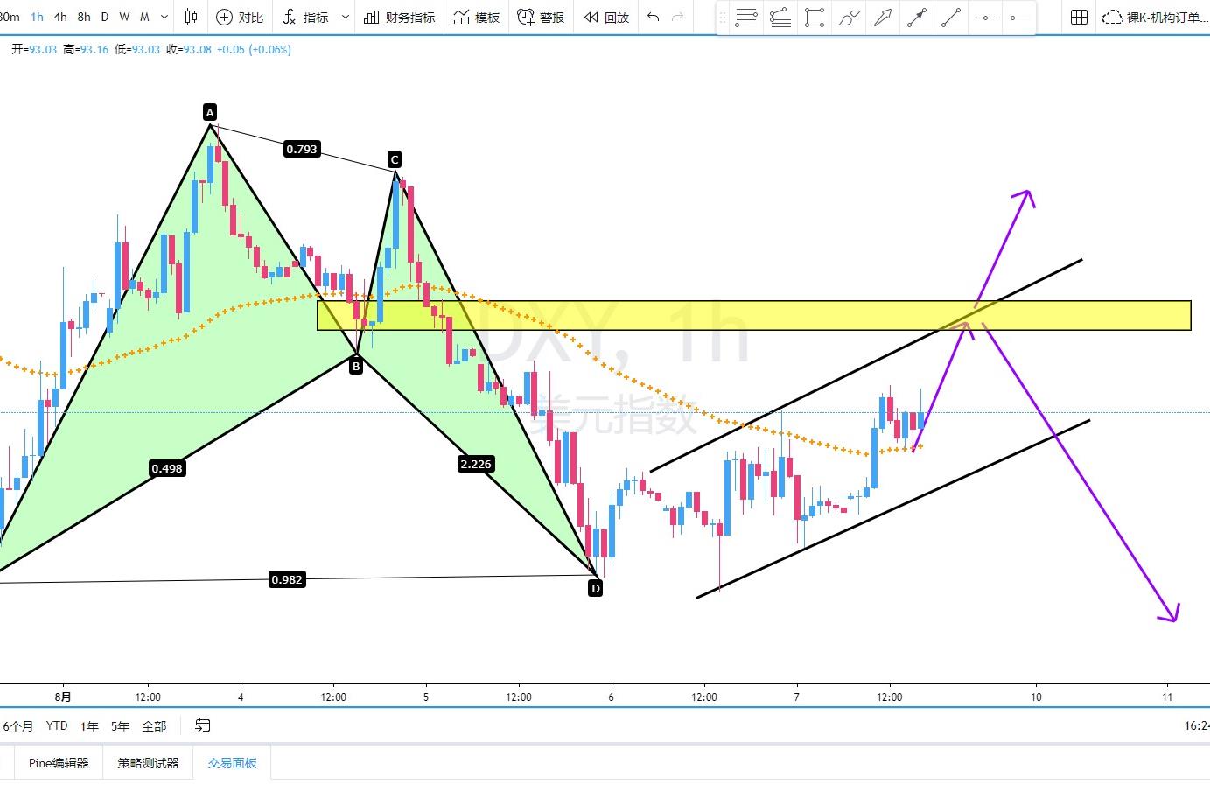Set date range to 全部
1210x806 pixels.
coord(154,726)
